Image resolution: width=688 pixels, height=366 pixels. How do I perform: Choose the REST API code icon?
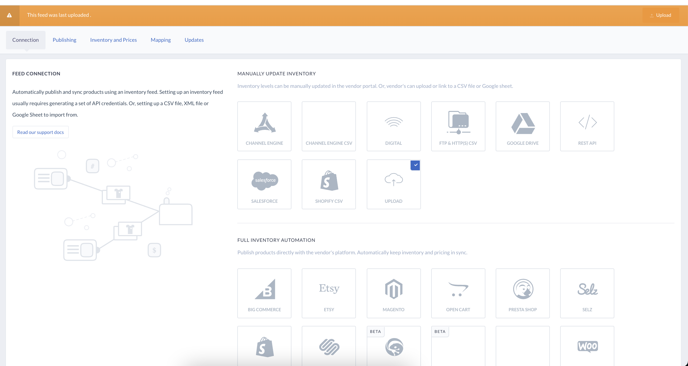click(x=588, y=122)
